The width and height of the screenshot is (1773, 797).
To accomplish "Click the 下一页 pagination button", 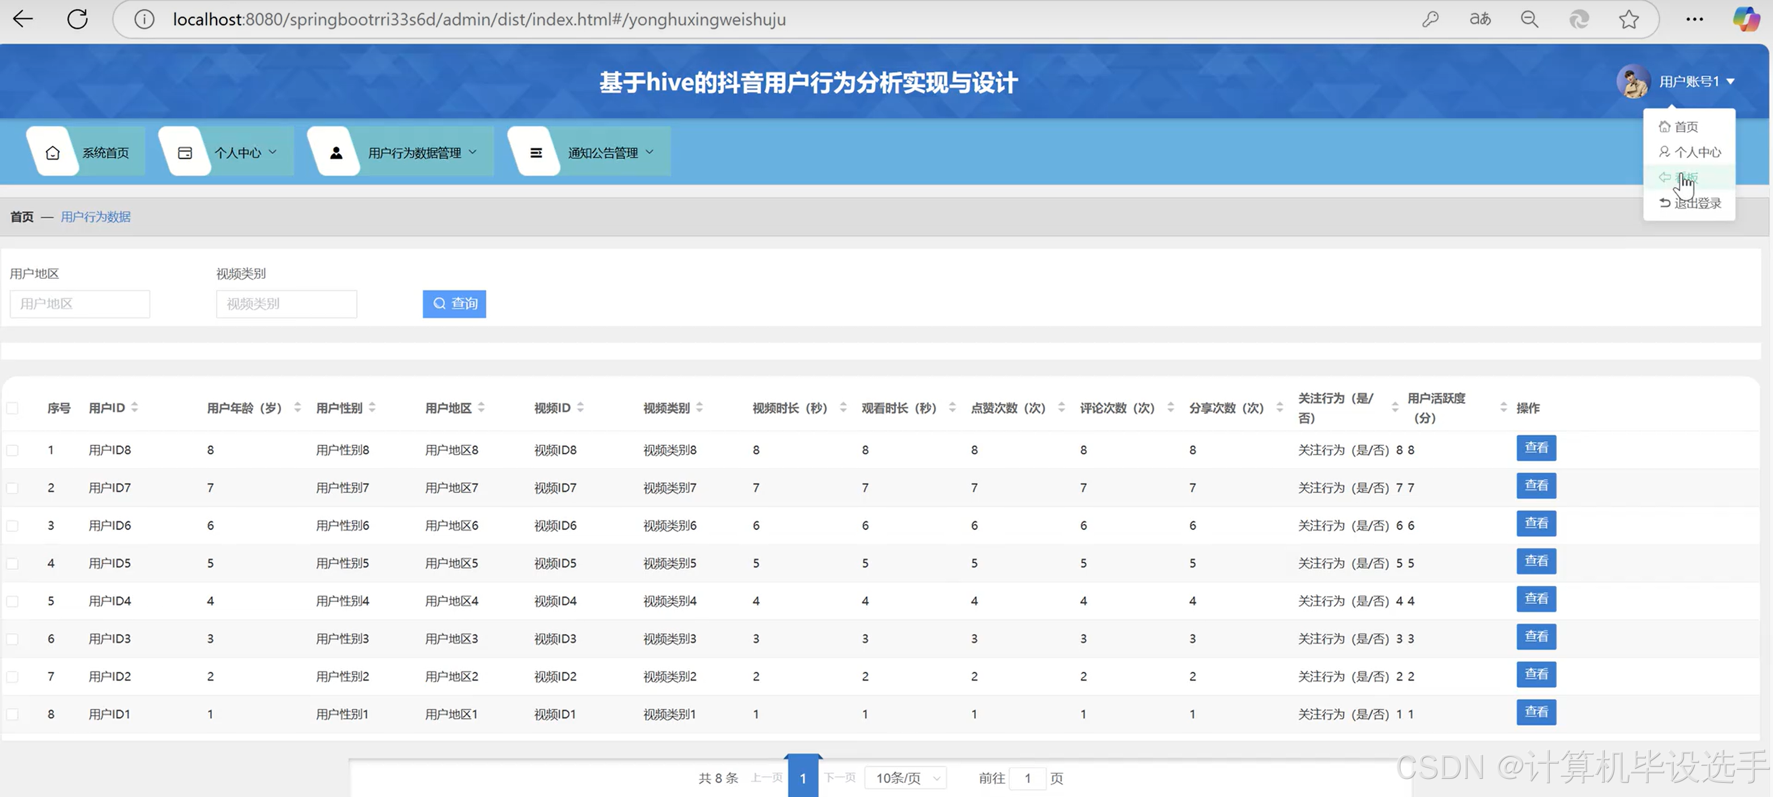I will coord(840,777).
